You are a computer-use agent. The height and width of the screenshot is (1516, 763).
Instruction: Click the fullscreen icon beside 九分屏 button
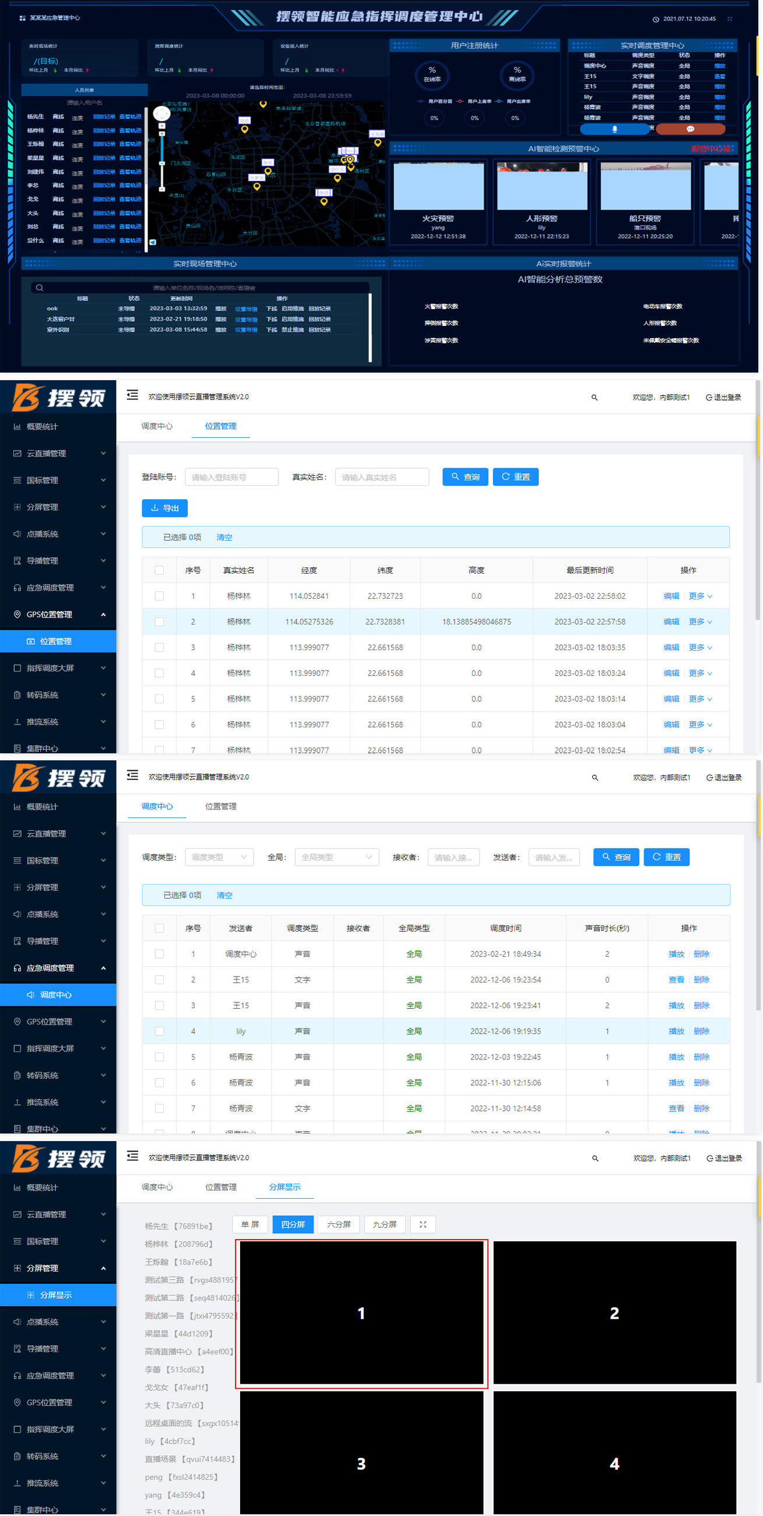point(423,1224)
